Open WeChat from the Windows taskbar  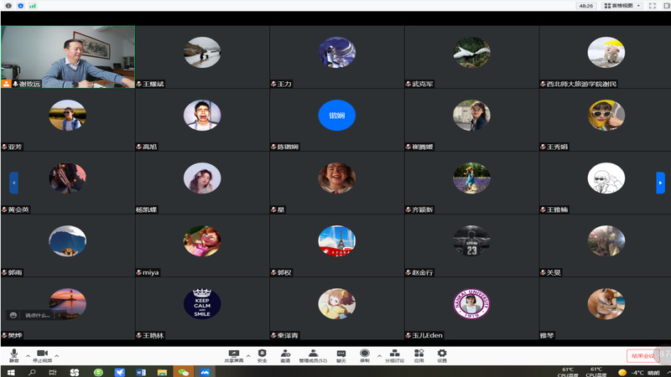(182, 372)
